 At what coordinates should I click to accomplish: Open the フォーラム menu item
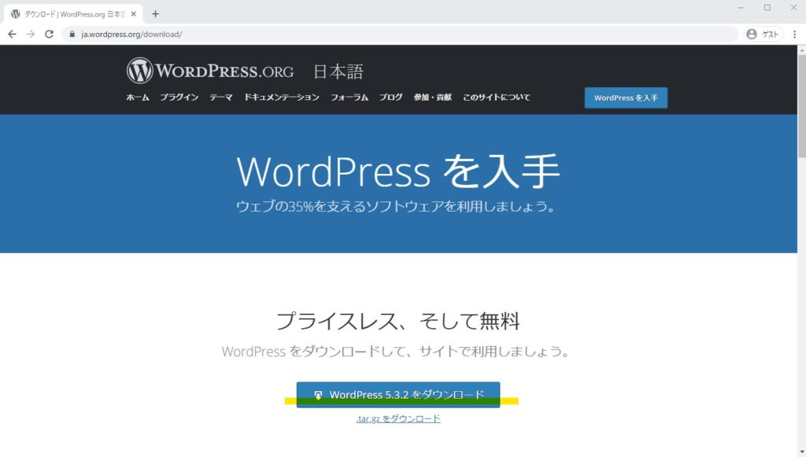click(349, 97)
